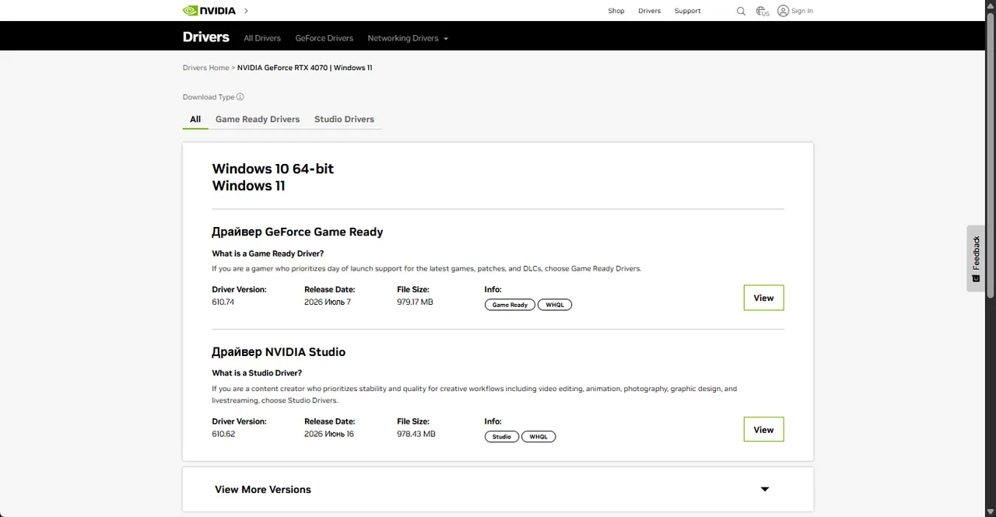
Task: View the NVIDIA Studio driver 610.62
Action: coord(763,430)
